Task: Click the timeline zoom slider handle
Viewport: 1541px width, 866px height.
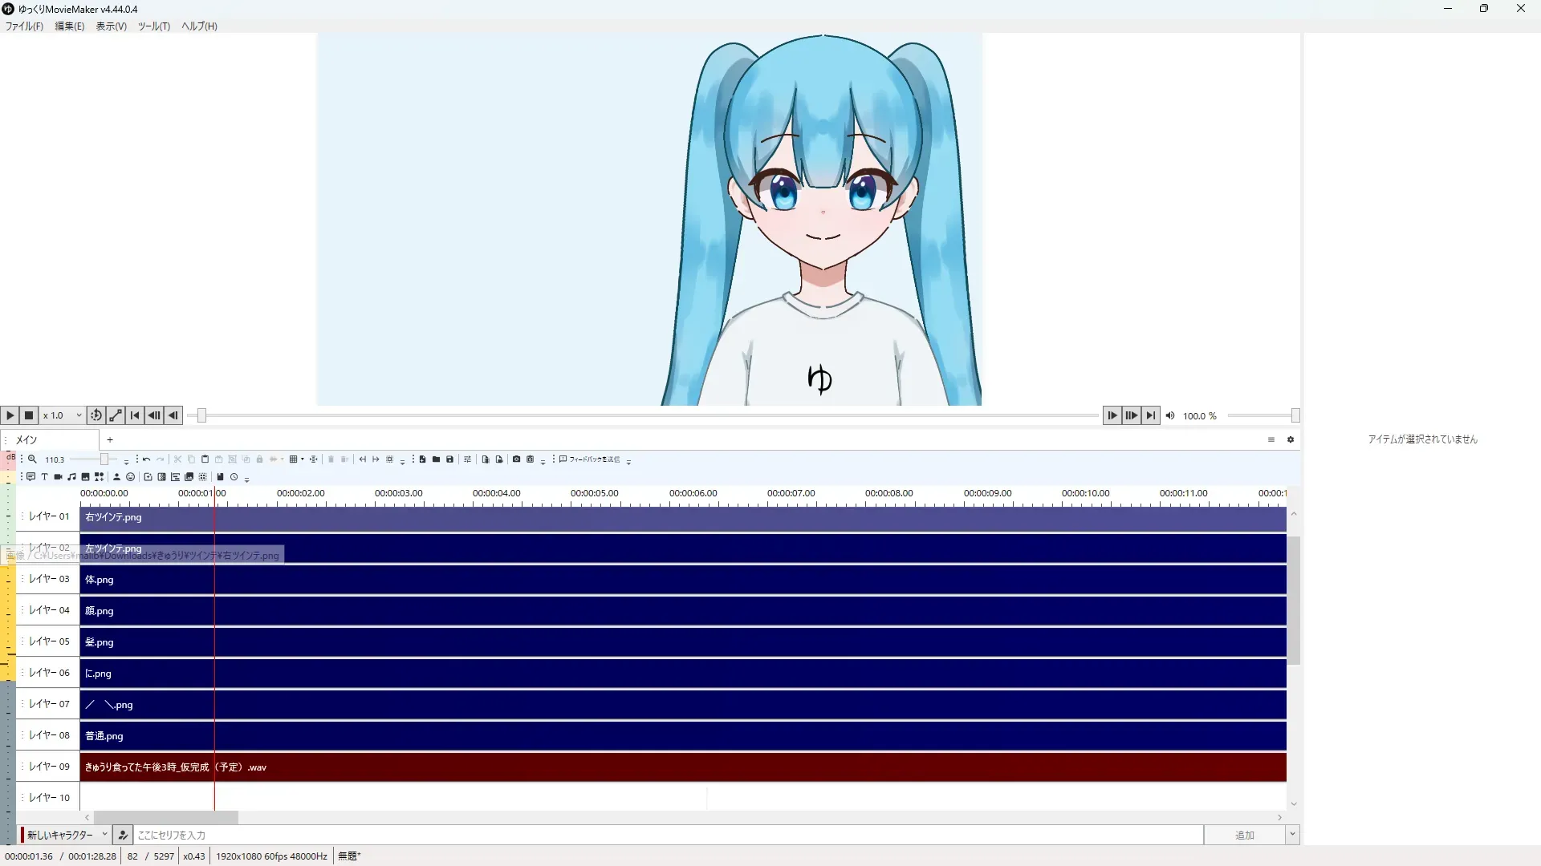Action: [104, 459]
